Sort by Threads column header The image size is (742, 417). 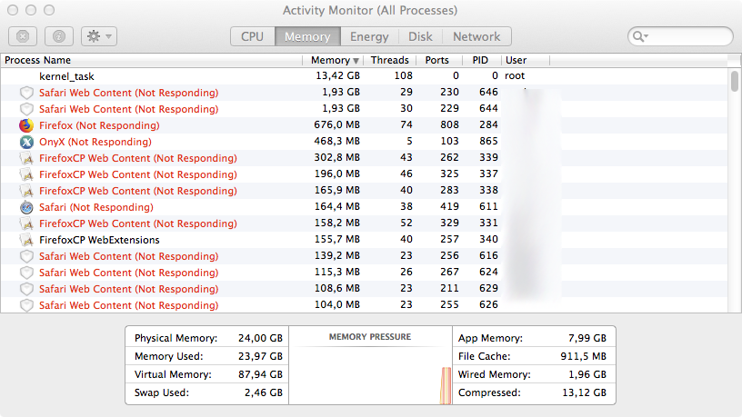click(389, 60)
